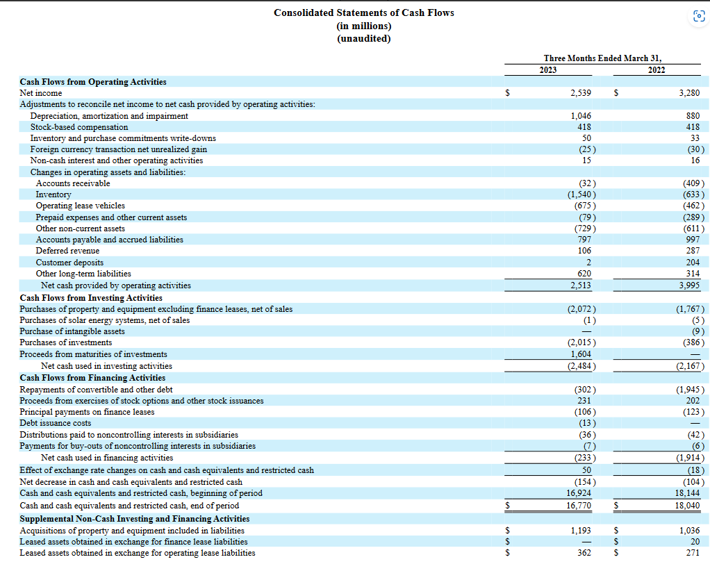The width and height of the screenshot is (710, 564).
Task: Click the 2022 column header
Action: pos(657,69)
